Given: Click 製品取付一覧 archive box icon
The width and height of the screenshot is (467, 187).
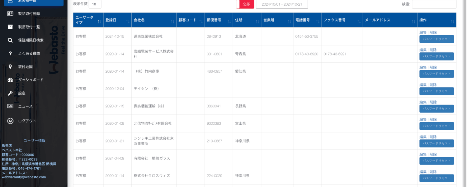Looking at the screenshot, I should [10, 27].
